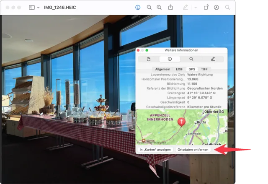
Task: Click the Highlight pen icon in the toolbar
Action: click(x=186, y=7)
